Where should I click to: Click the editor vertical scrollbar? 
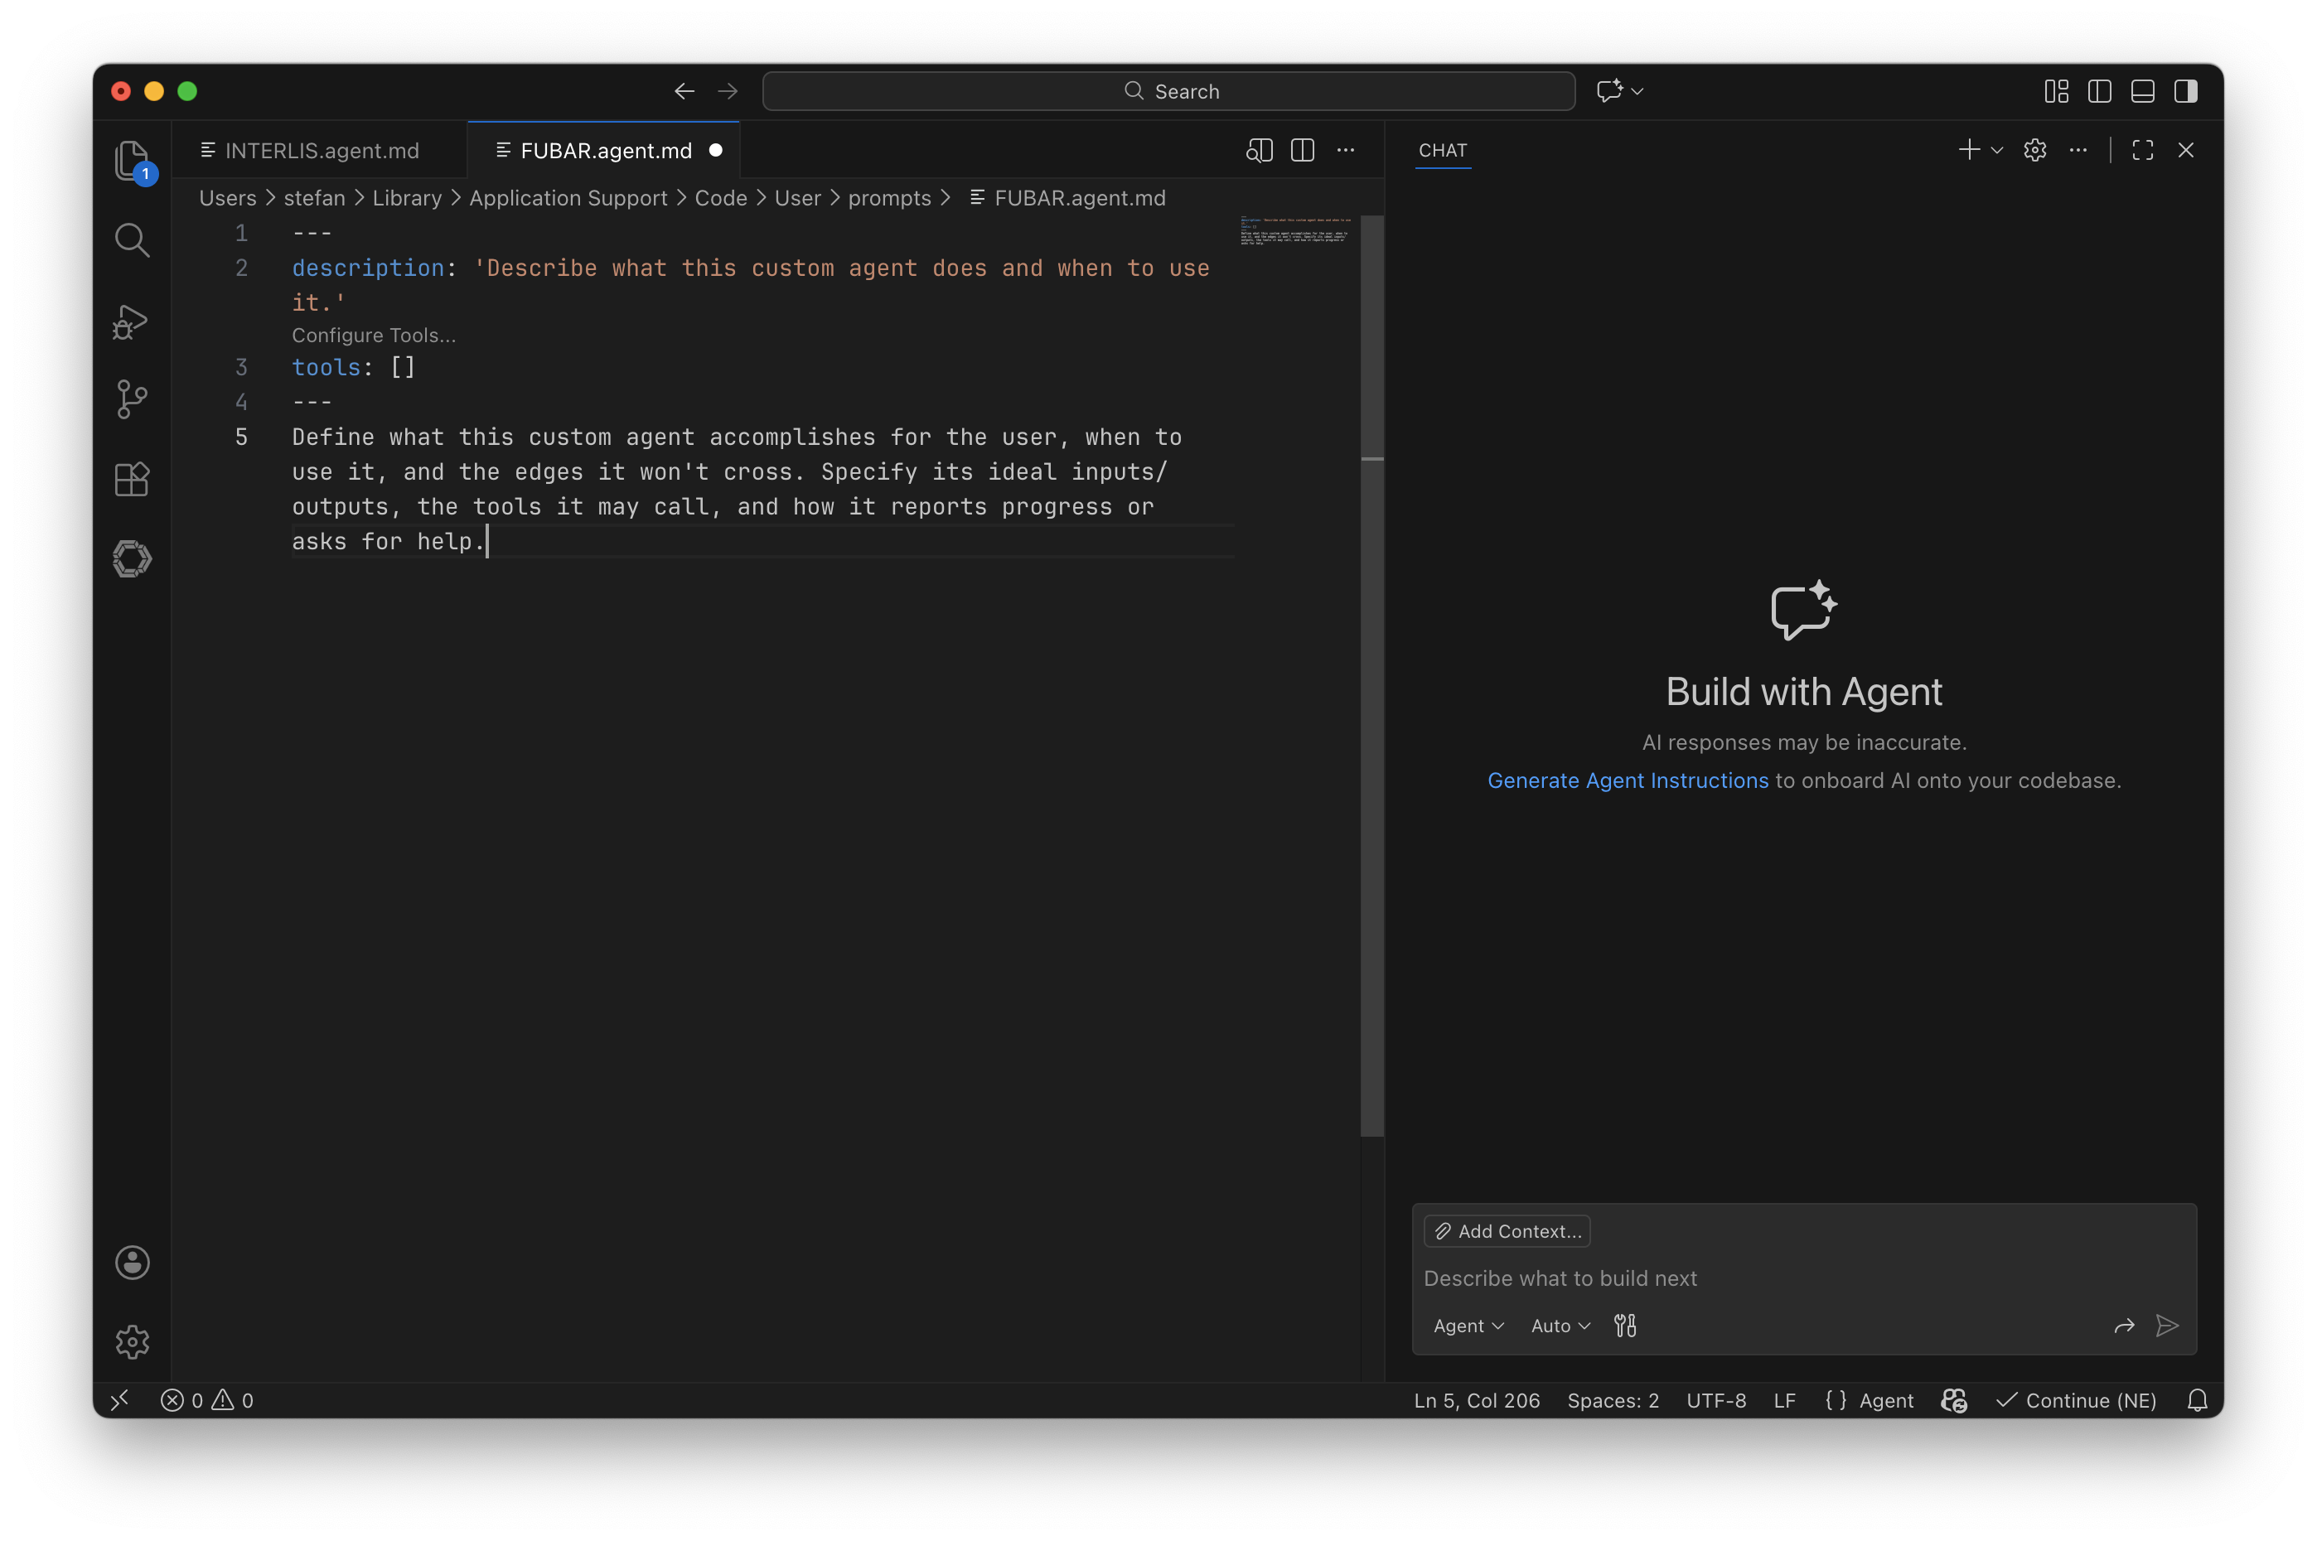click(x=1372, y=676)
